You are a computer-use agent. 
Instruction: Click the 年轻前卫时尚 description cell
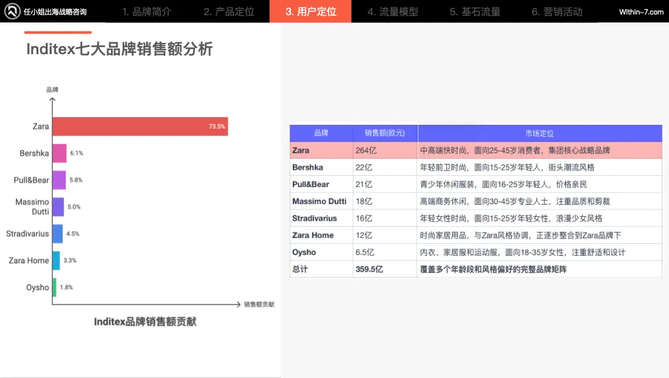539,167
